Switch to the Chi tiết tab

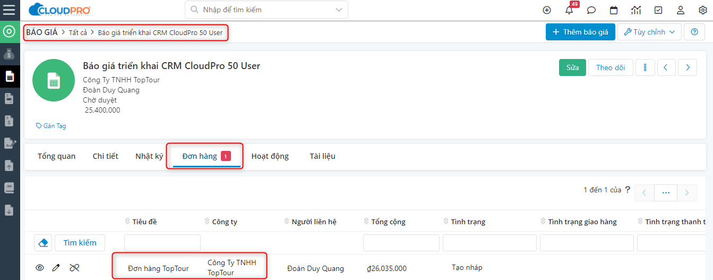coord(105,156)
